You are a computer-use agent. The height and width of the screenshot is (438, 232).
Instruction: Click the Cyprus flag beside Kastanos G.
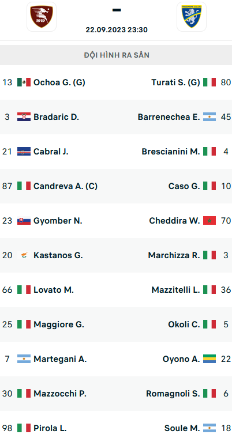(24, 255)
